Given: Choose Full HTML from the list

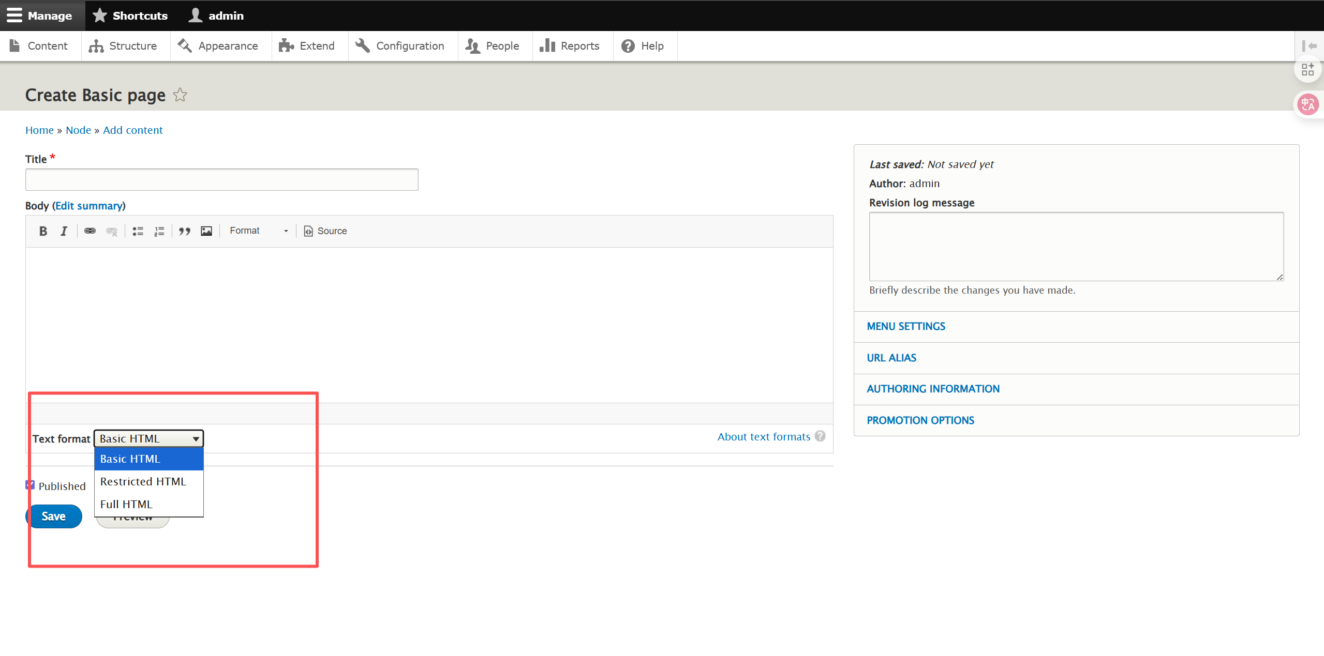Looking at the screenshot, I should 126,505.
